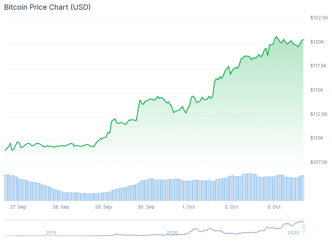Click the 3. Oct date label
The height and width of the screenshot is (242, 332).
pyautogui.click(x=274, y=207)
